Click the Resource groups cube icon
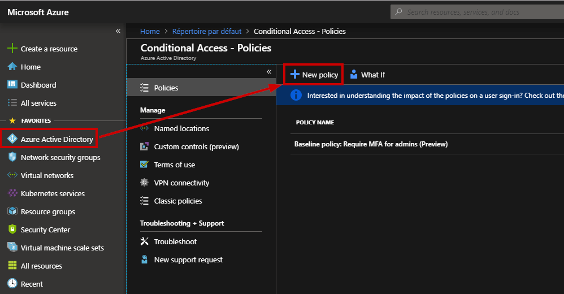This screenshot has height=294, width=564. 12,211
